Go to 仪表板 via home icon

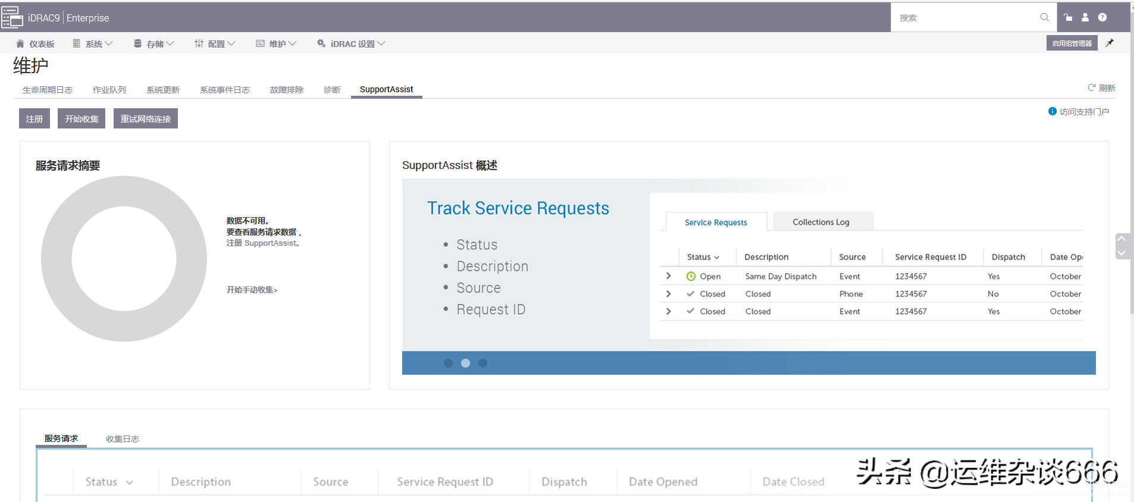pyautogui.click(x=20, y=43)
